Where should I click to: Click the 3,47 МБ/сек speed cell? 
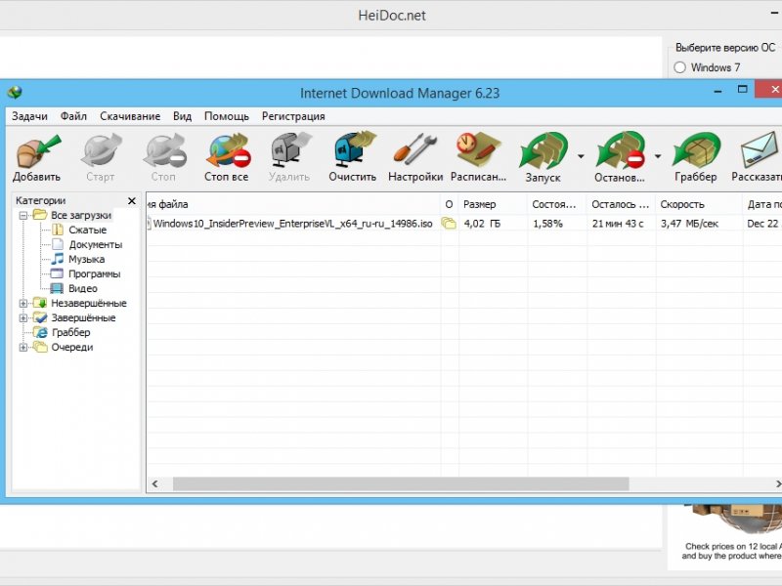[690, 224]
